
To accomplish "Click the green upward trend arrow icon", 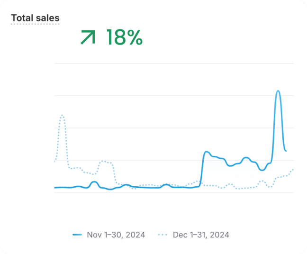I will [88, 37].
